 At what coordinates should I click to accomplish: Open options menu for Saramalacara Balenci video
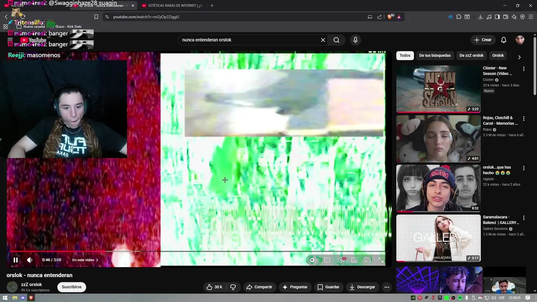(524, 218)
